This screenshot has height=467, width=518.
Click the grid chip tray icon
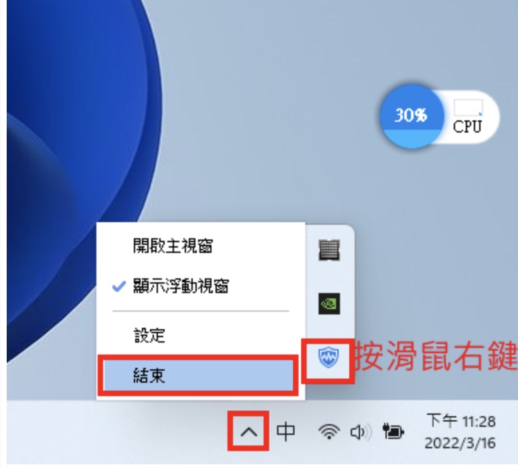coord(329,250)
